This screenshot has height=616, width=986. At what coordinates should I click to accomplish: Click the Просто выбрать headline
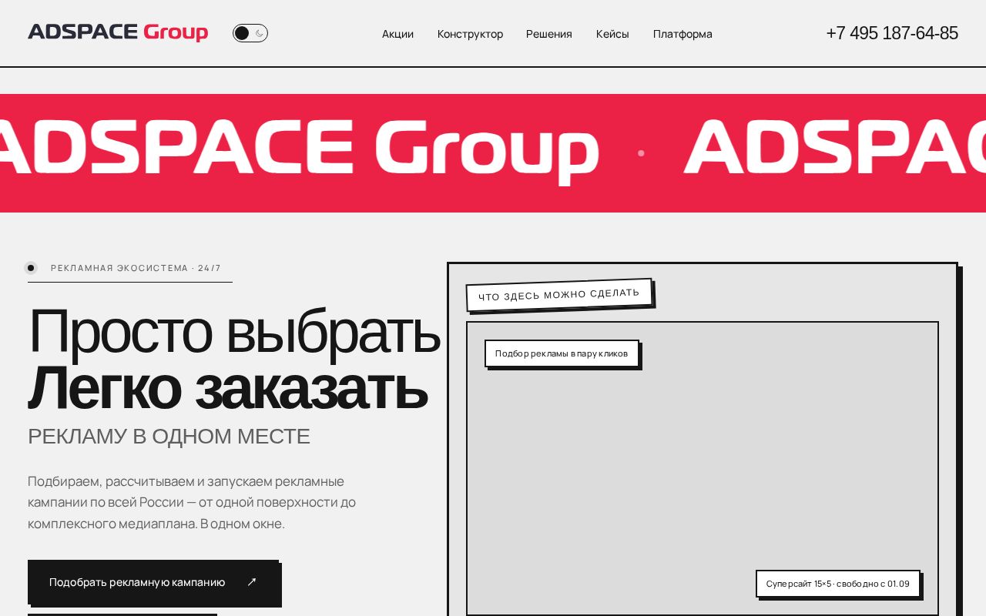click(x=234, y=331)
